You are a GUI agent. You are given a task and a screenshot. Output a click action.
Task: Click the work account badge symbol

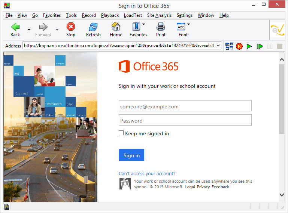coord(125,184)
